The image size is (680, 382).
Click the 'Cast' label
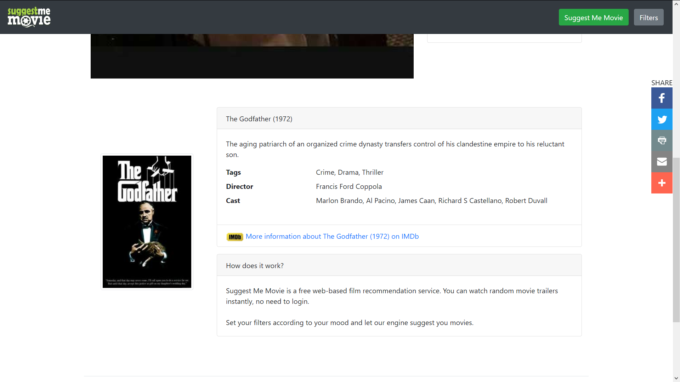(x=233, y=201)
